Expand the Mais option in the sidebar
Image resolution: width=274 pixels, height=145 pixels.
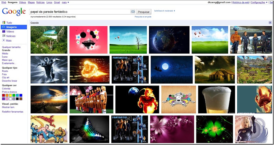(9, 41)
